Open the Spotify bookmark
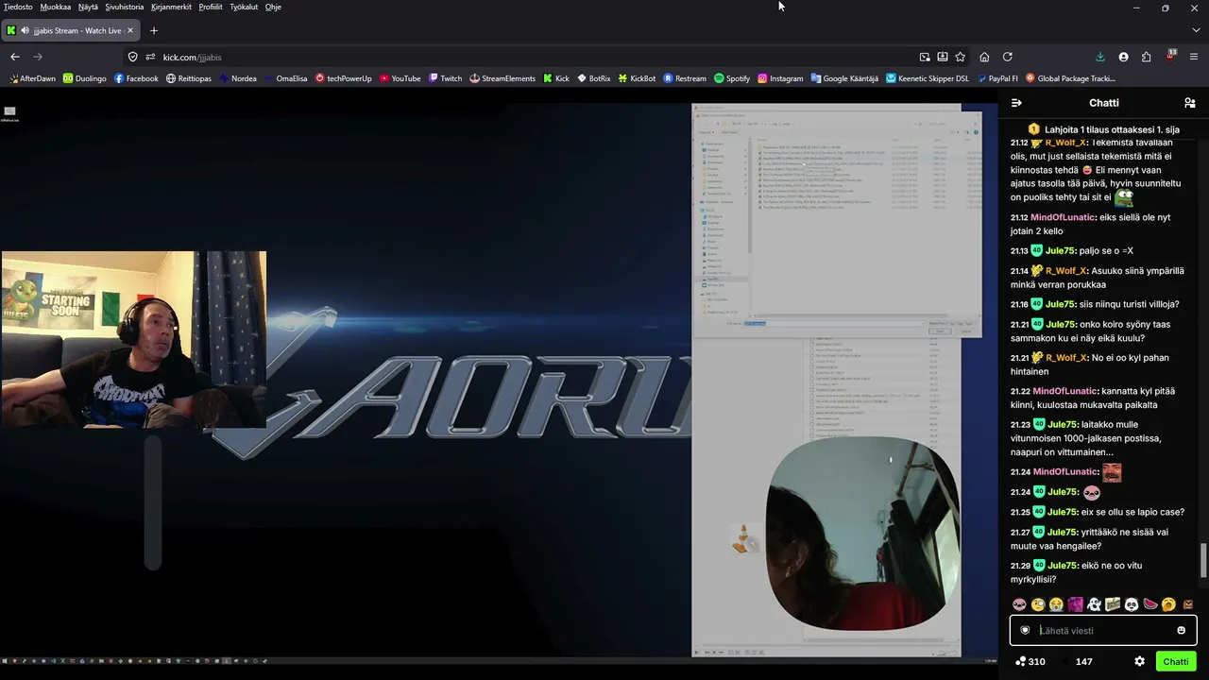The image size is (1209, 680). click(732, 78)
